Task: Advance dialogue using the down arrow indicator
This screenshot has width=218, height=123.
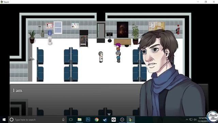Action: 109,114
